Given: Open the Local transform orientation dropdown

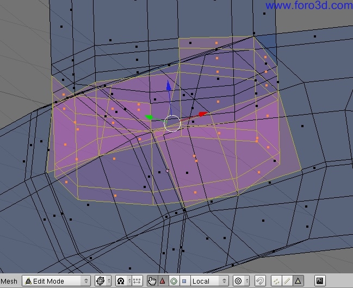Looking at the screenshot, I should [209, 281].
